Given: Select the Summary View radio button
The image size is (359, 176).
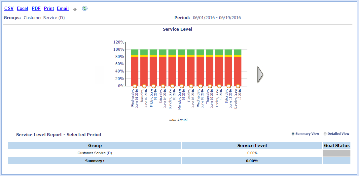Looking at the screenshot, I should point(293,134).
